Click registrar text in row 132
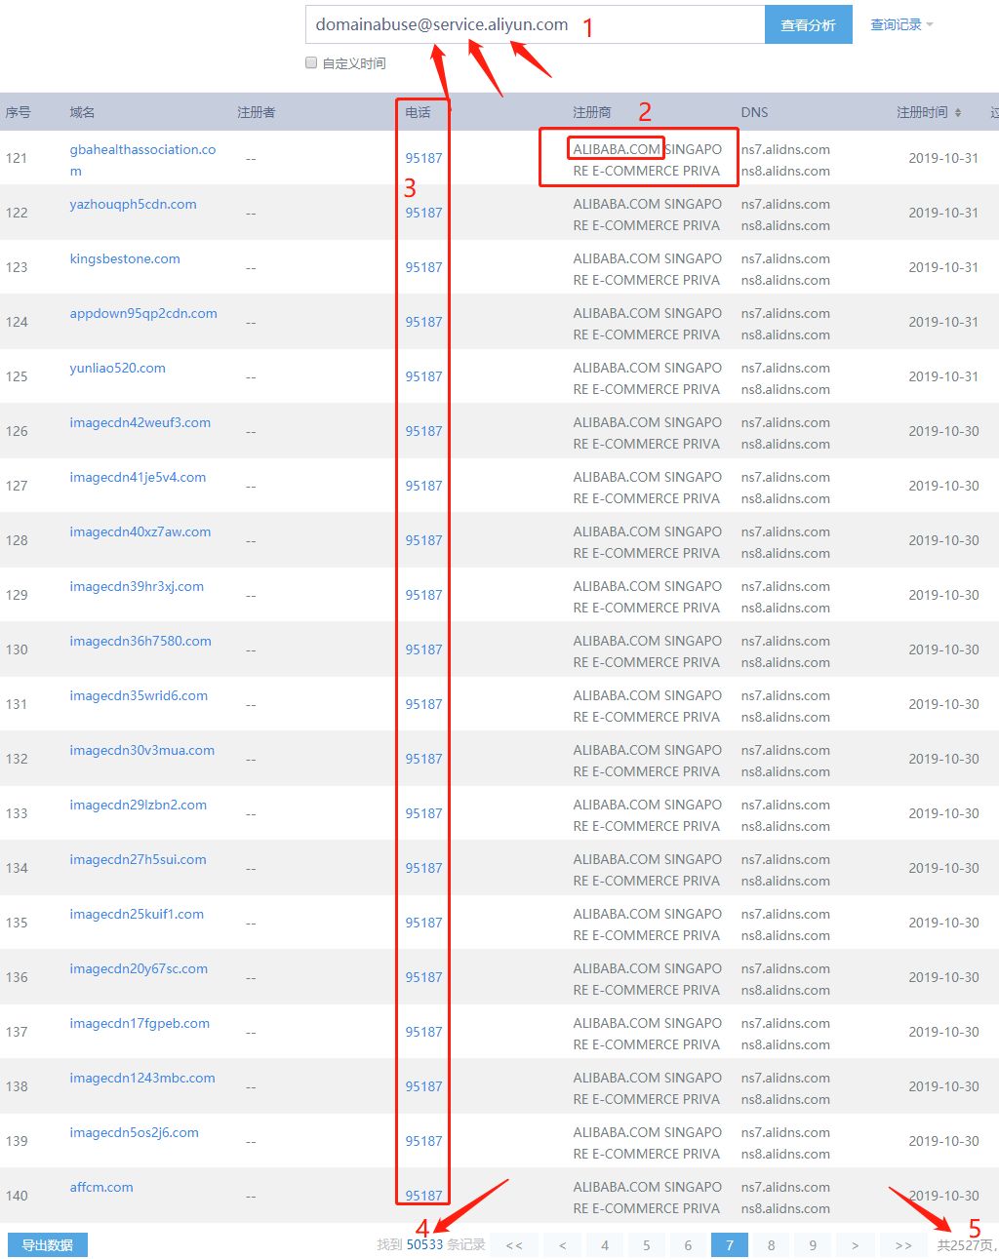999x1259 pixels. pyautogui.click(x=648, y=761)
